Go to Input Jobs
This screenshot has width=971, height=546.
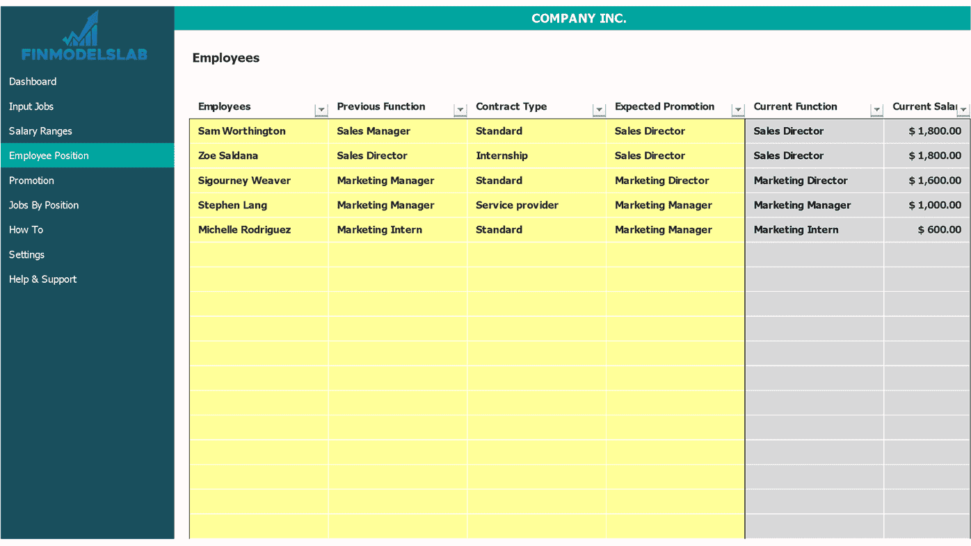[x=31, y=106]
